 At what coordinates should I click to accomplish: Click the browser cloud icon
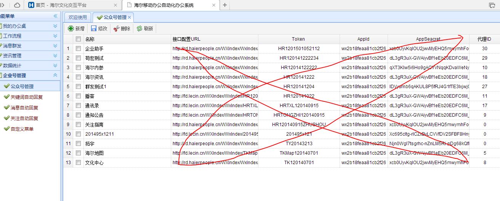tap(17, 5)
